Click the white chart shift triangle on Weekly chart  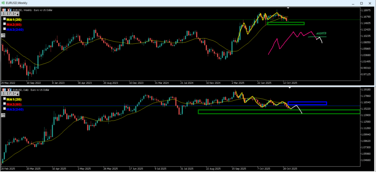(x=288, y=8)
